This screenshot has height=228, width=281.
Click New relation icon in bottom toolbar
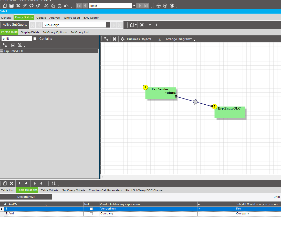click(5, 183)
